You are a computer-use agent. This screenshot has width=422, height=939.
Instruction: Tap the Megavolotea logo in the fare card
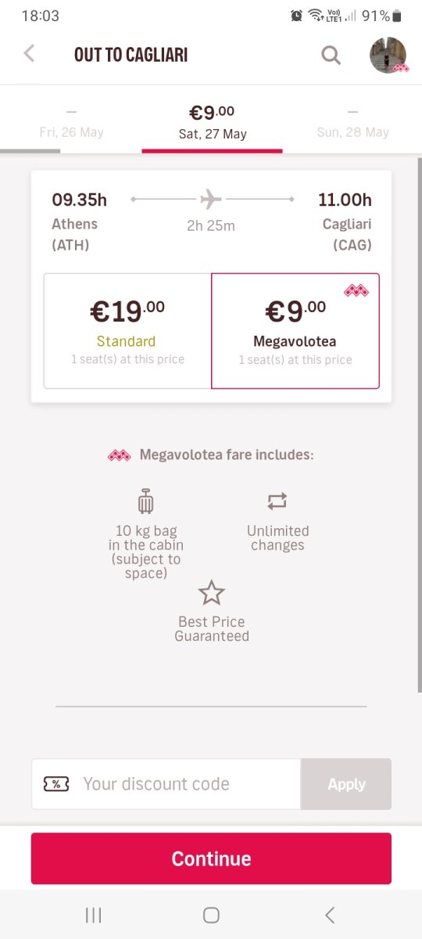[x=356, y=291]
